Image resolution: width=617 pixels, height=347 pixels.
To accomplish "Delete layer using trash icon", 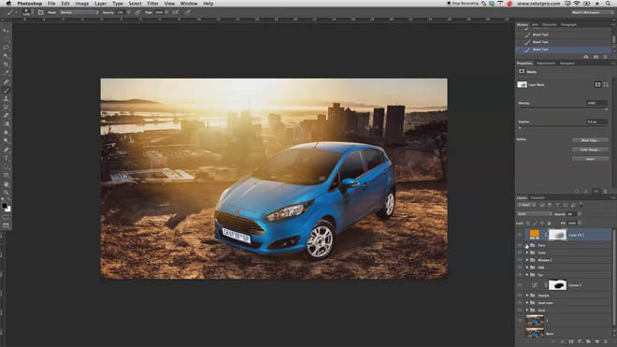I will pyautogui.click(x=606, y=341).
